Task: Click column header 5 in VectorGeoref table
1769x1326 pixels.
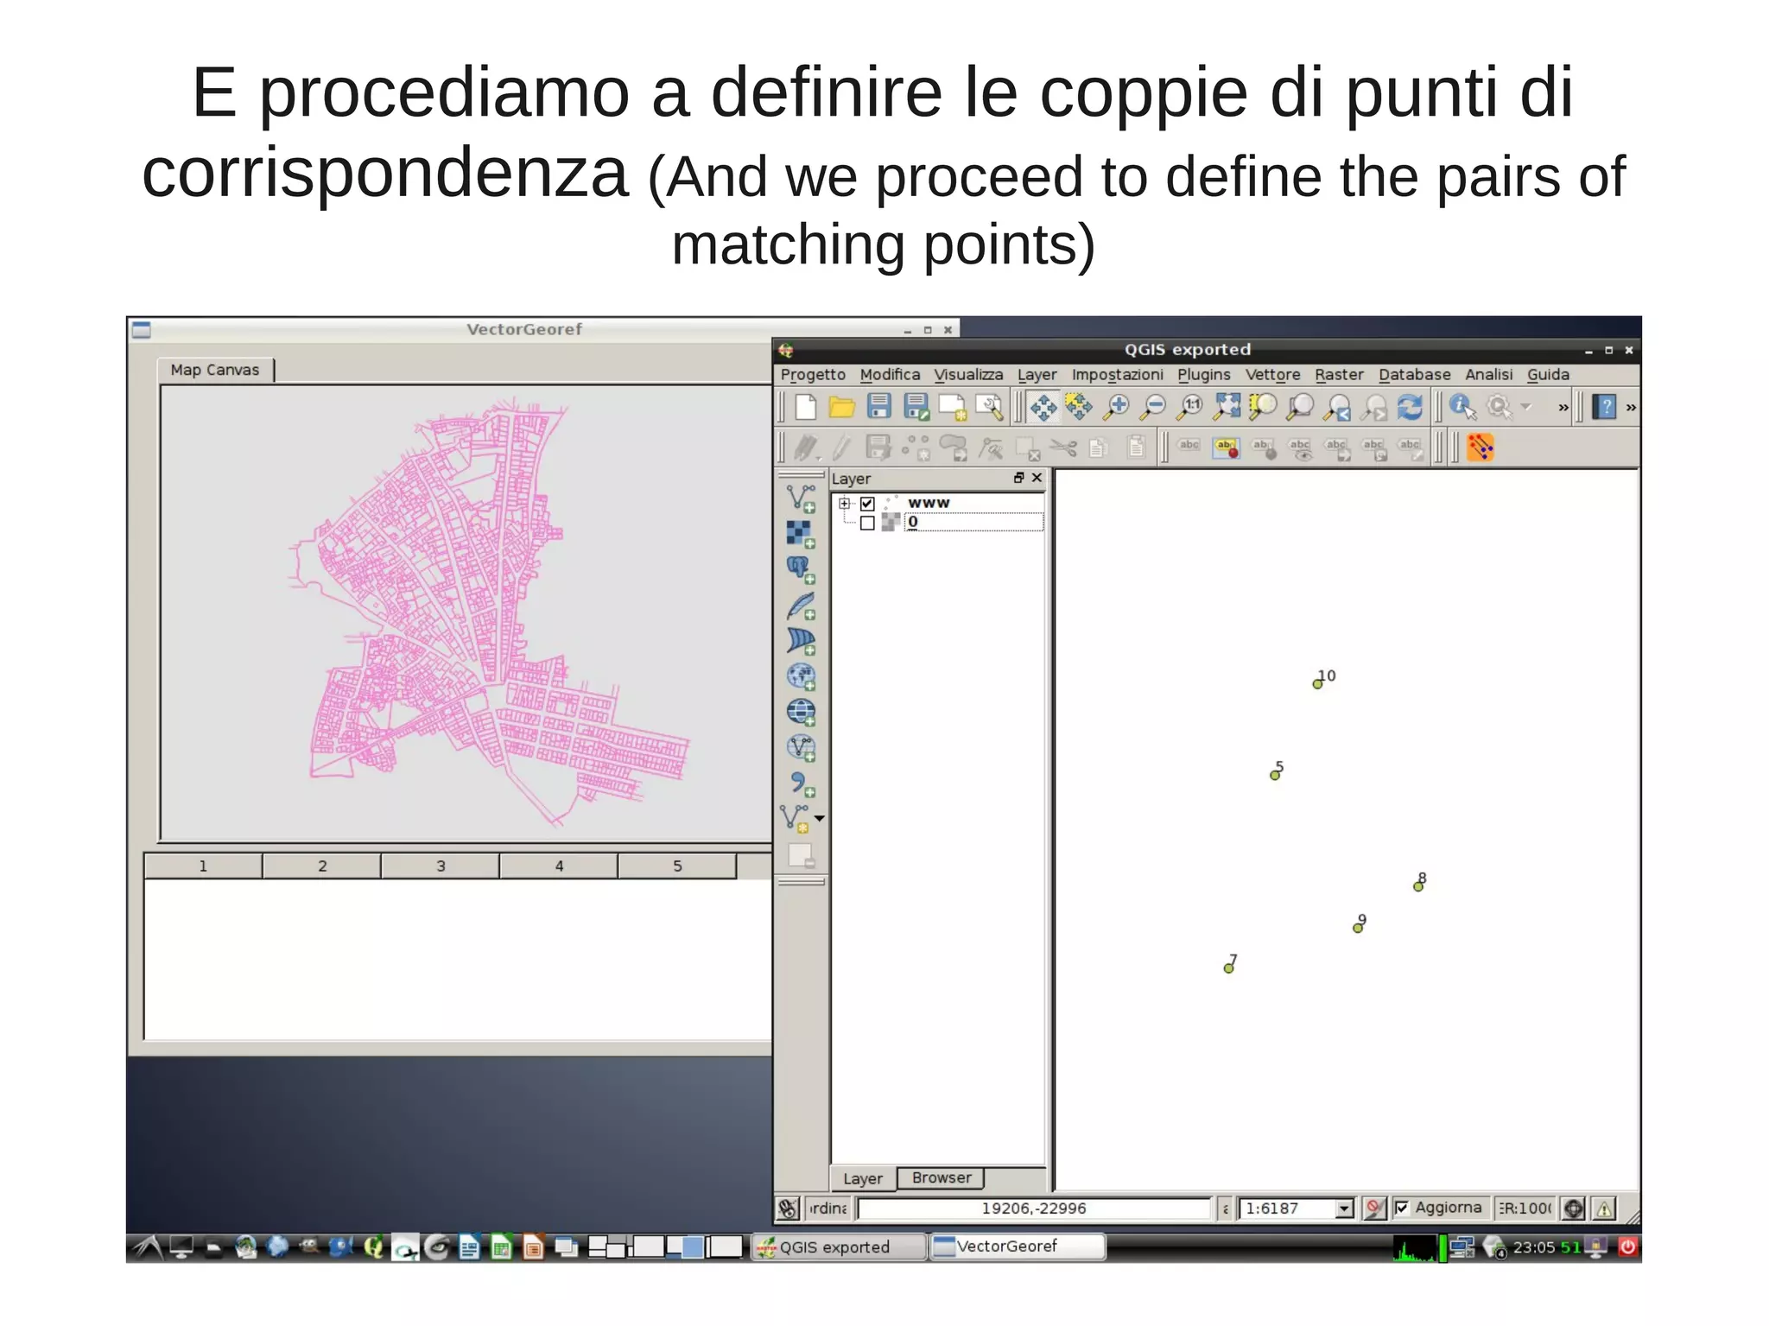Action: click(677, 866)
